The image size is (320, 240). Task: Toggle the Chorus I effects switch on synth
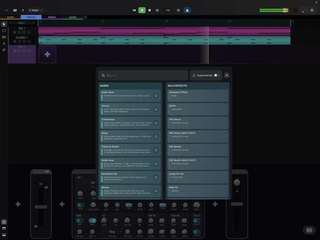(x=197, y=220)
